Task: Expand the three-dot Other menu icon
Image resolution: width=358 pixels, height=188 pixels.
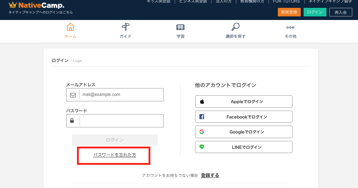Action: click(290, 27)
